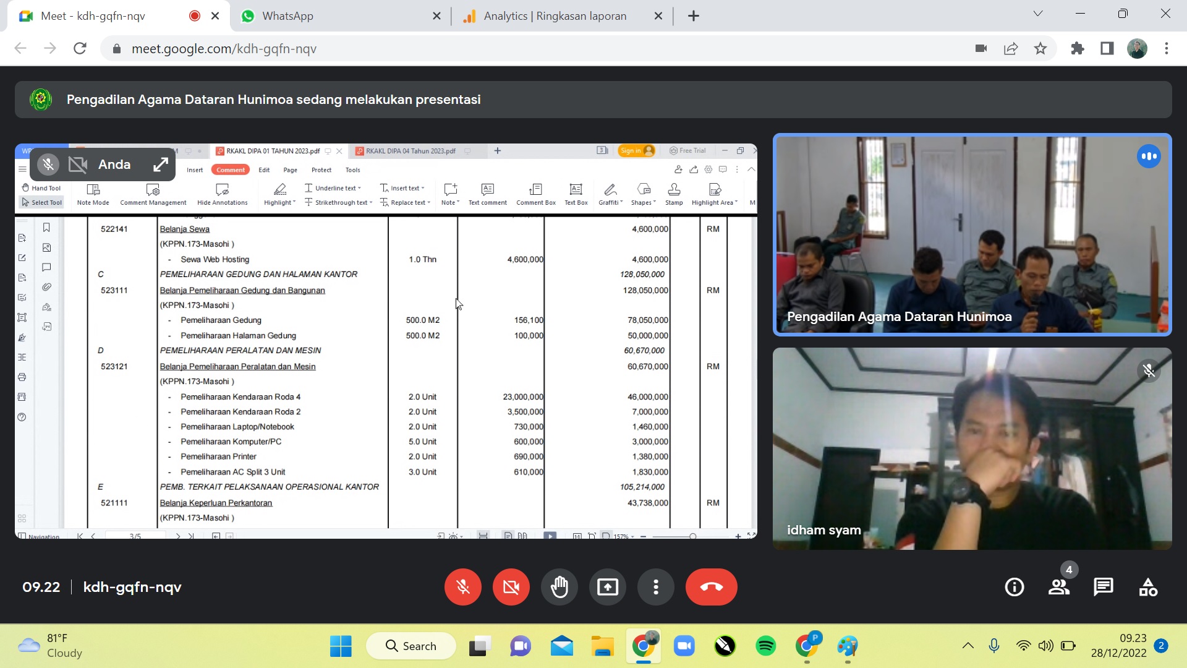1187x668 pixels.
Task: Activate the Highlight annotation tool
Action: 279,192
